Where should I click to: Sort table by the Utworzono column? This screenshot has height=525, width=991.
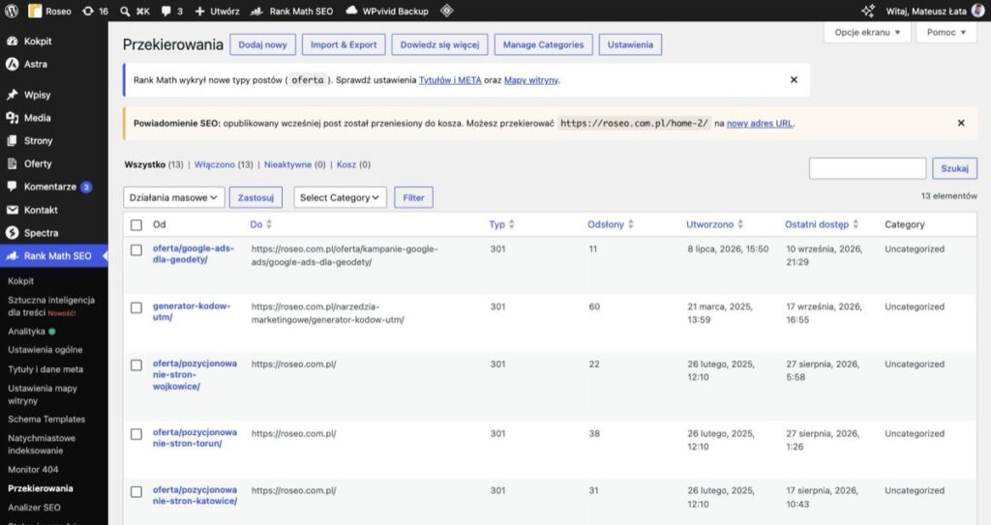pos(715,224)
